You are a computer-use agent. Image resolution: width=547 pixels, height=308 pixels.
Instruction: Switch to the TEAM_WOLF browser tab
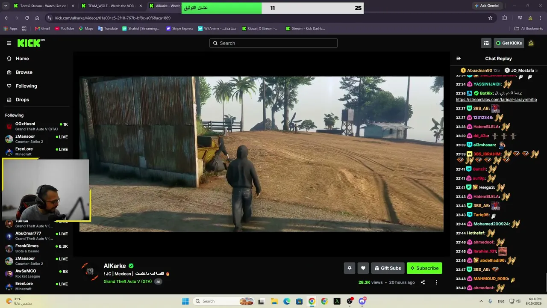[x=111, y=6]
